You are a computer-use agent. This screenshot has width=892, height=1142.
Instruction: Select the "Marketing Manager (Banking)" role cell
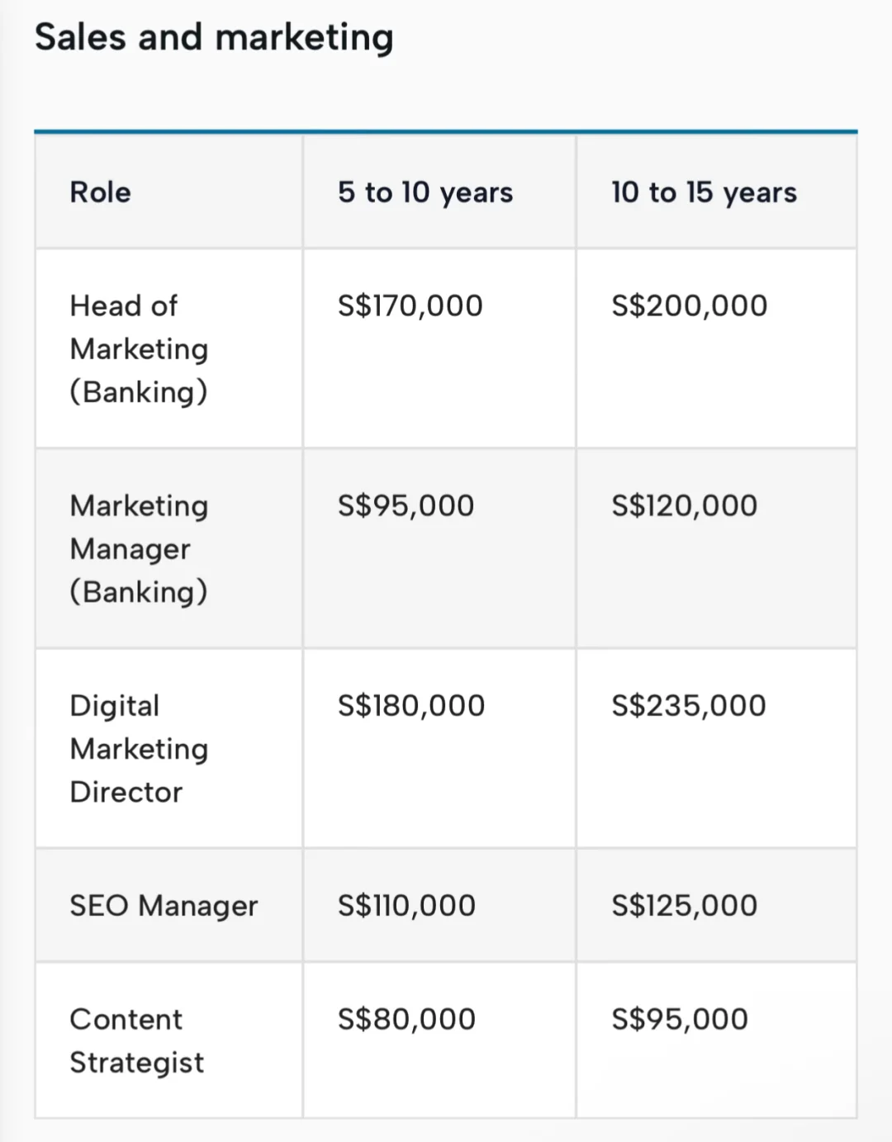tap(139, 548)
